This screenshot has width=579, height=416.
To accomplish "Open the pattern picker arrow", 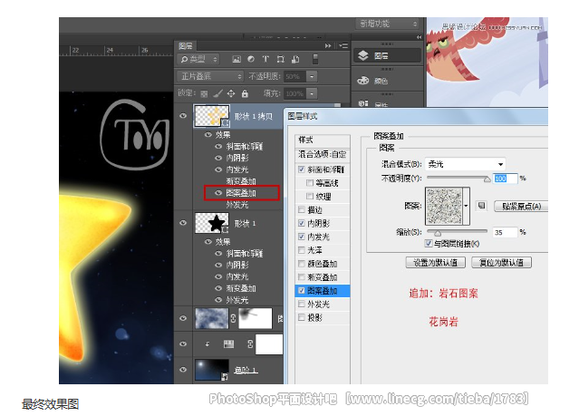I will coord(467,206).
